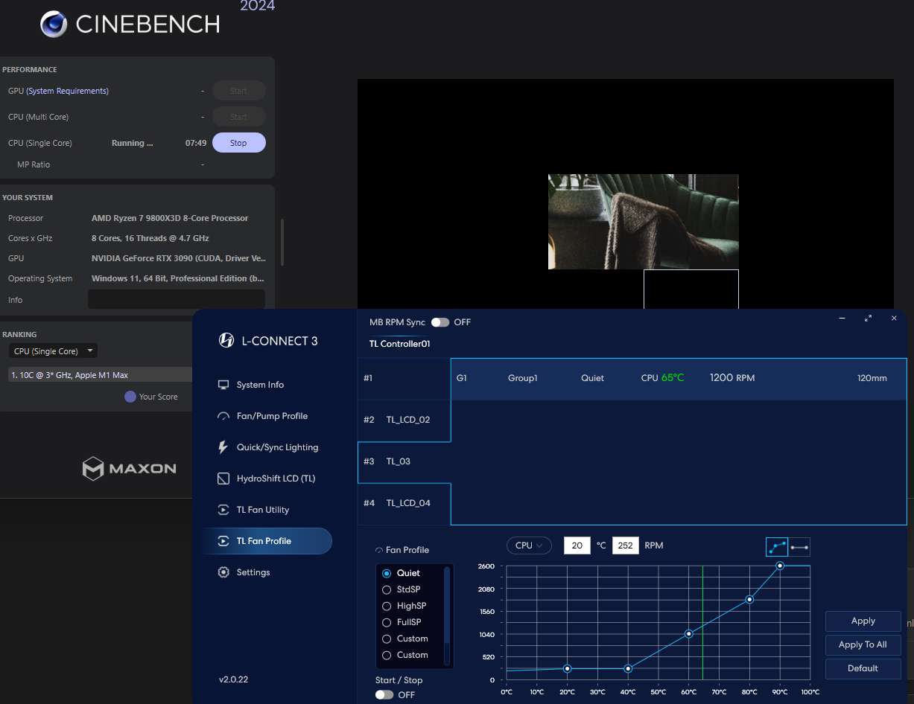Click the Cinebench left panel scrollbar
This screenshot has height=704, width=914.
tap(282, 242)
